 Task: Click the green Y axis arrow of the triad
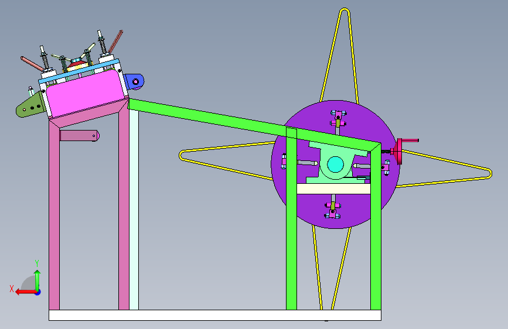(x=37, y=280)
